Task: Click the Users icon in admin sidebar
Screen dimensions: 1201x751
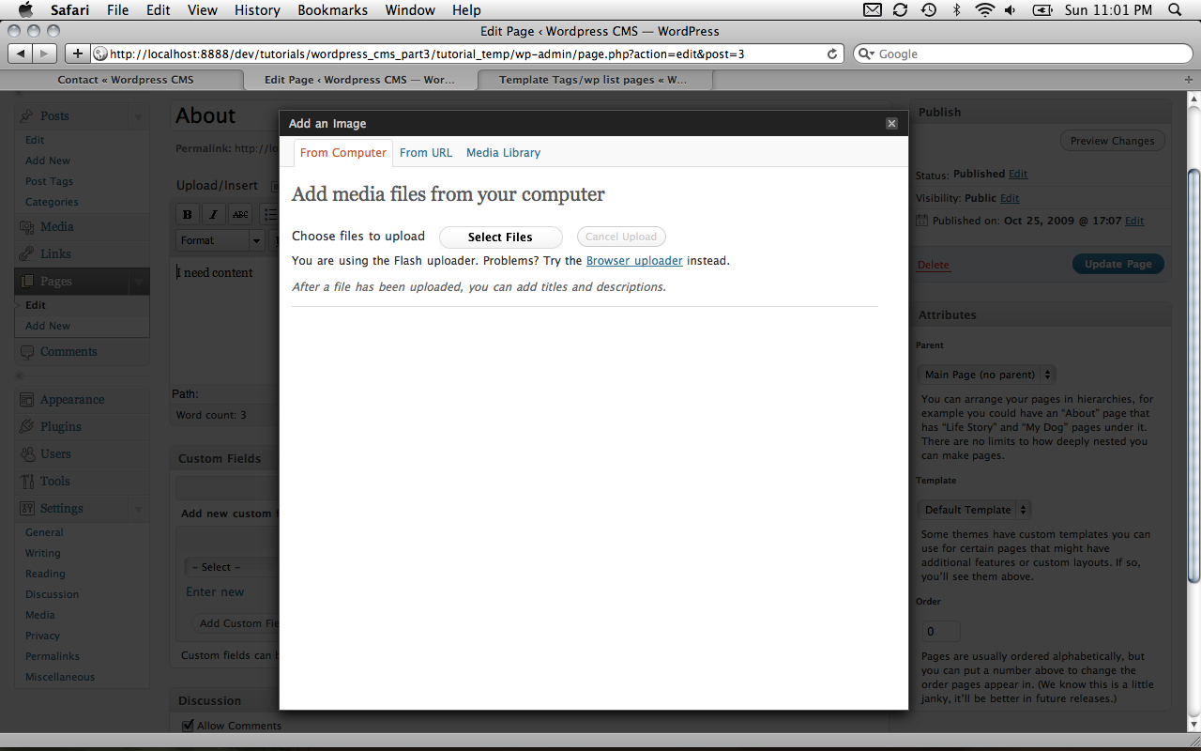Action: click(x=26, y=454)
